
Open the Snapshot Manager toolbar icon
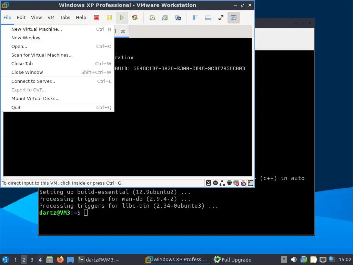pyautogui.click(x=178, y=18)
